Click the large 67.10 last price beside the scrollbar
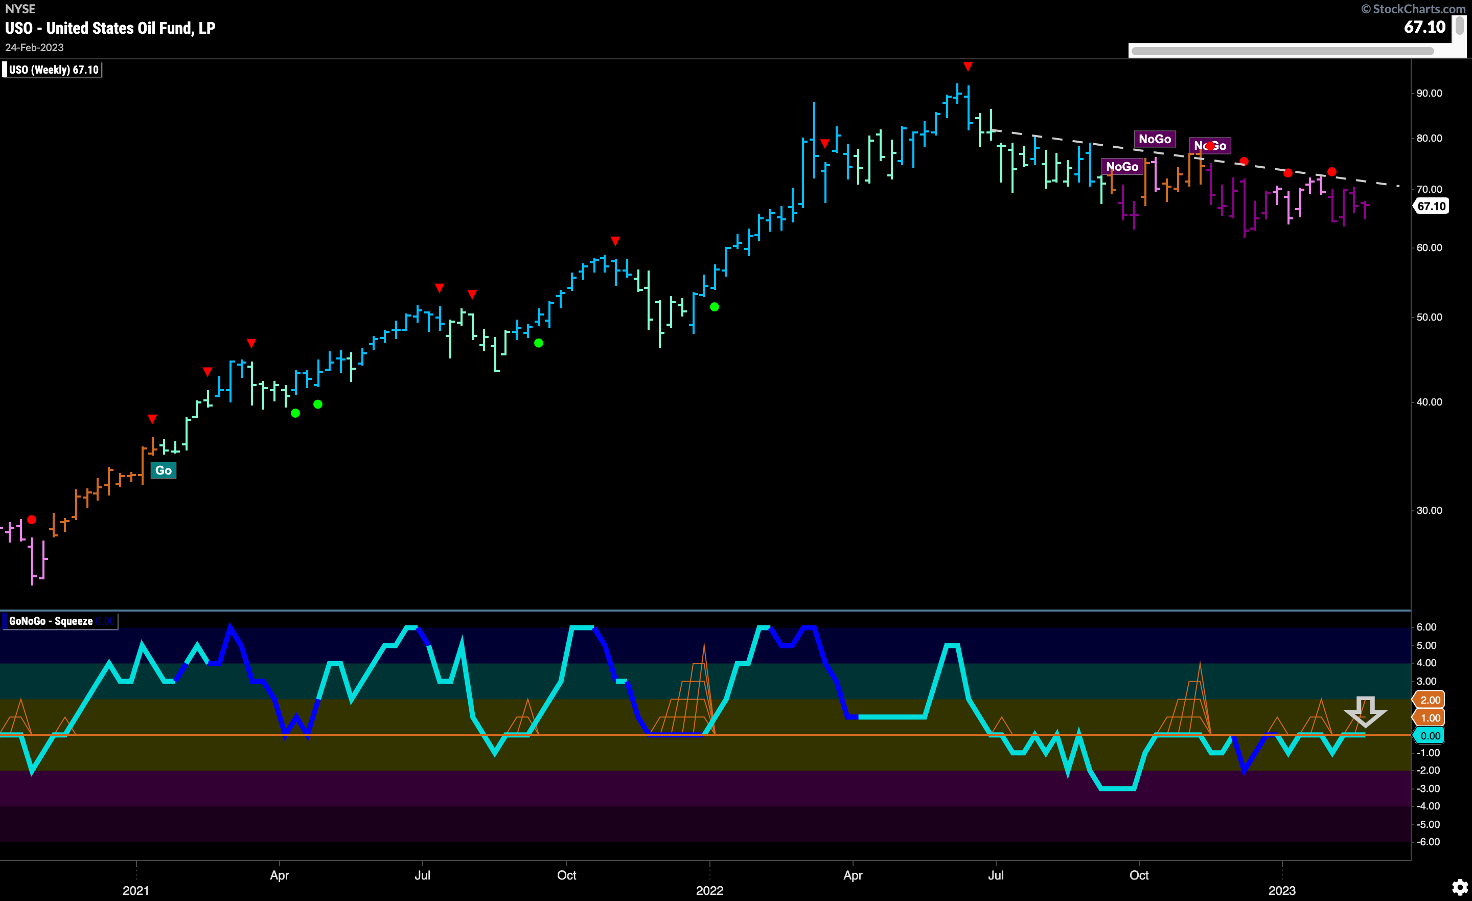 click(x=1424, y=27)
